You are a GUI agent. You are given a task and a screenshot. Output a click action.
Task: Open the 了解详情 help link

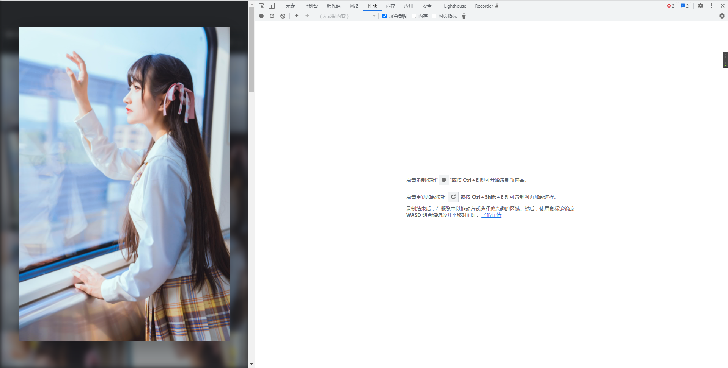coord(491,215)
